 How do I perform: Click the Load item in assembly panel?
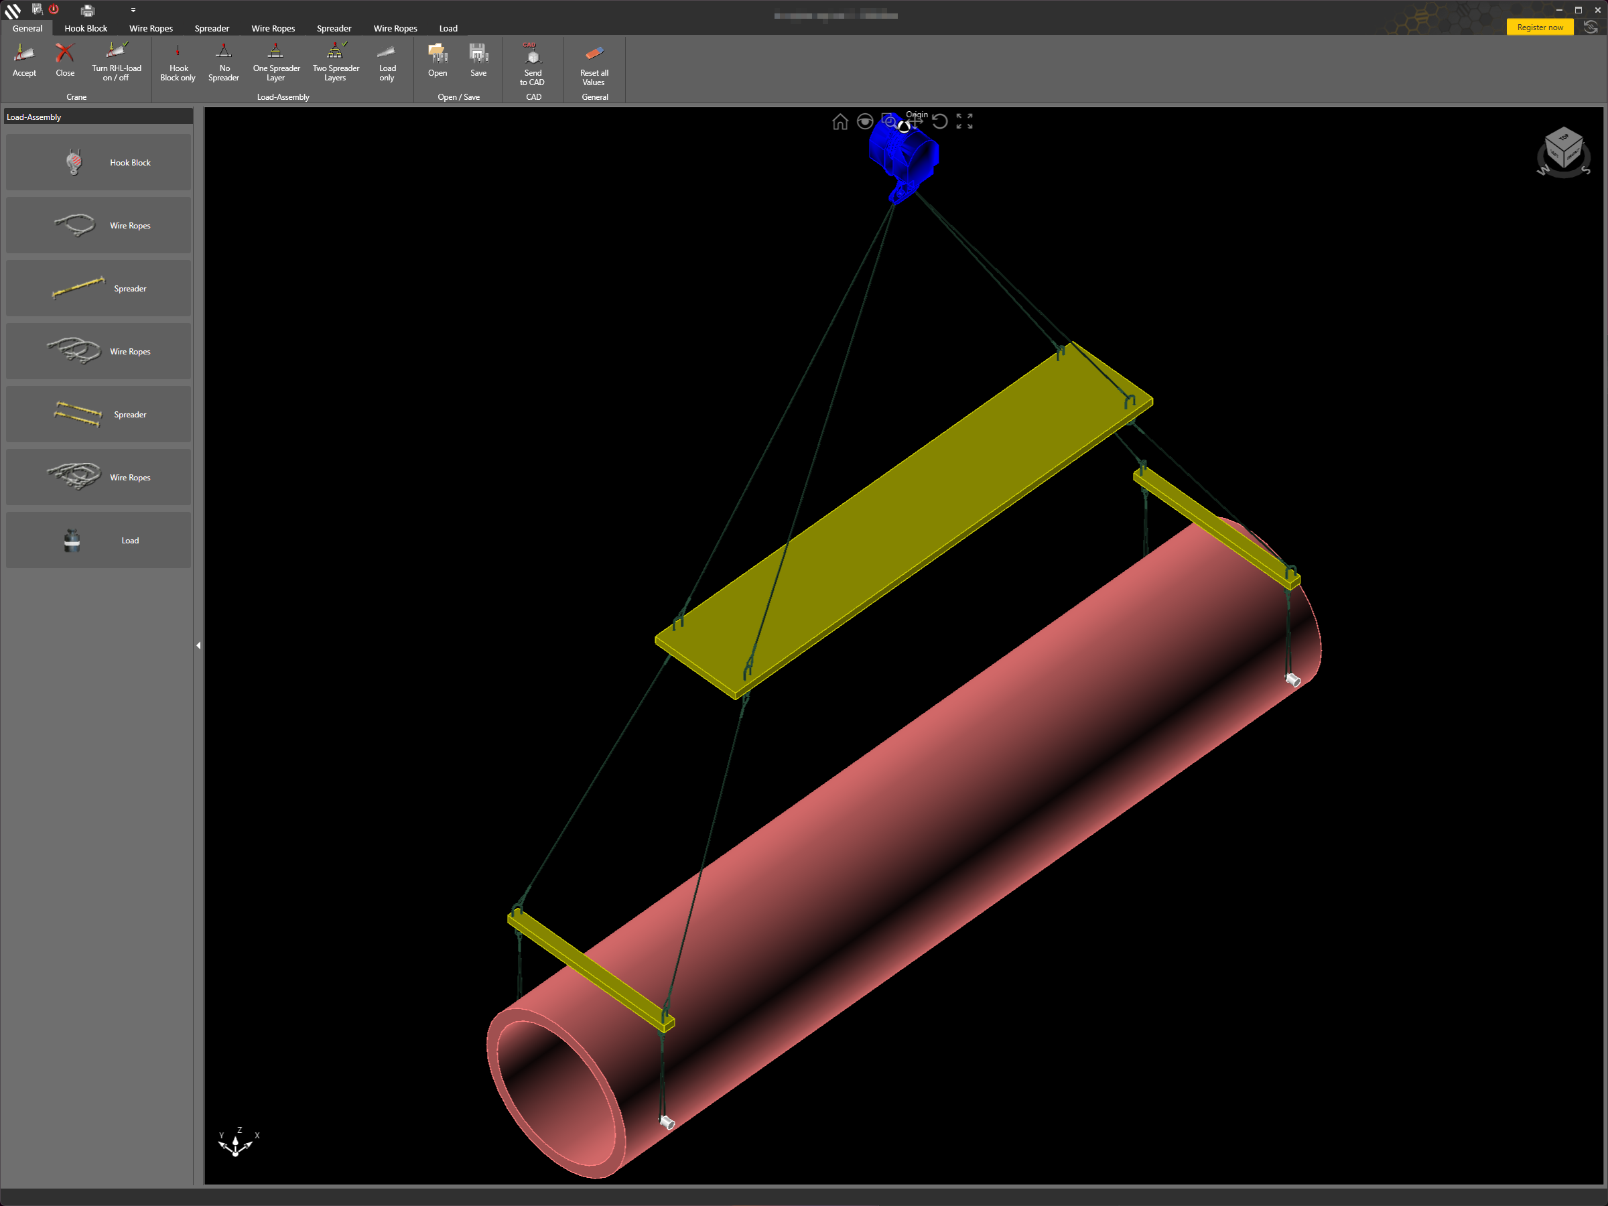pos(99,540)
